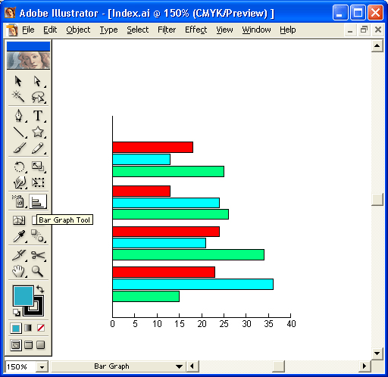388x377 pixels.
Task: Click the horizontal scroll right arrow
Action: point(365,366)
